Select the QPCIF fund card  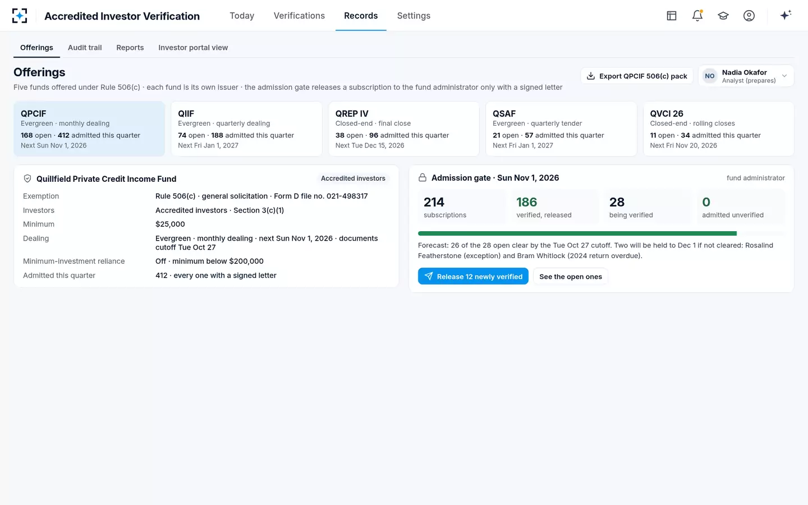(89, 129)
